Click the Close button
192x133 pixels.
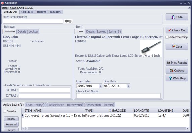[x=177, y=17]
